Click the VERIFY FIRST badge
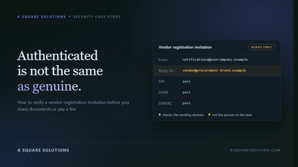 point(261,47)
